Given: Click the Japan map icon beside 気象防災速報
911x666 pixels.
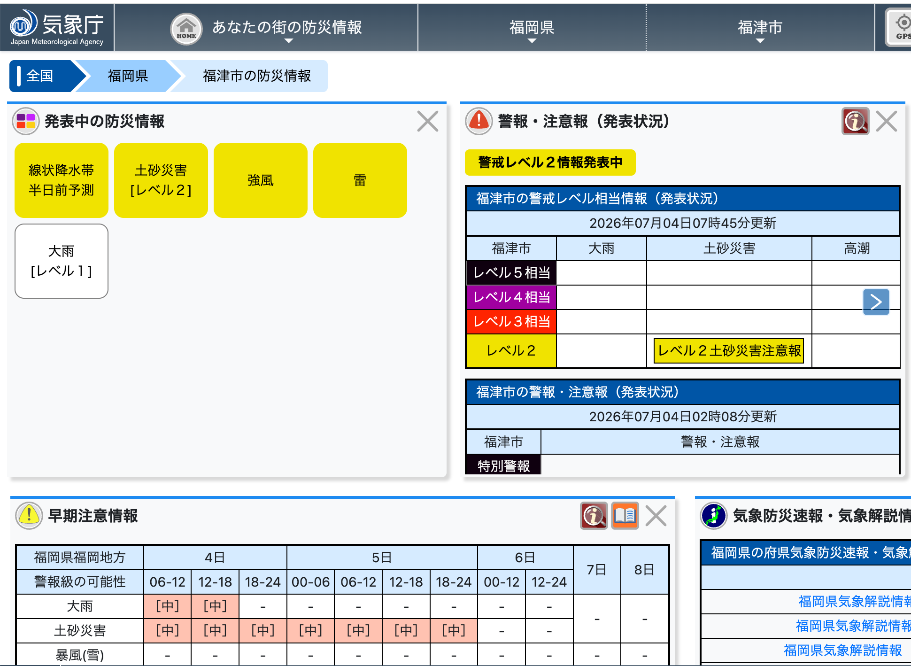Looking at the screenshot, I should click(713, 516).
